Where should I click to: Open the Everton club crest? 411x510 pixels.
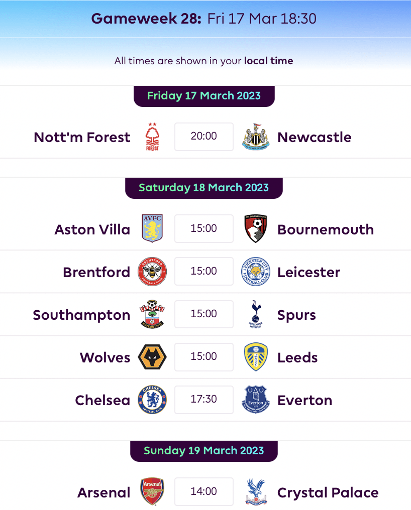[256, 400]
